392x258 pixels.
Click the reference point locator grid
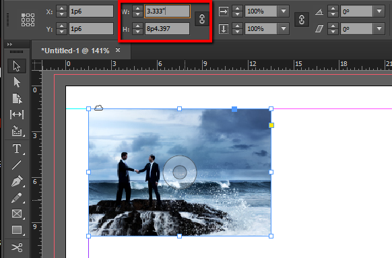[x=28, y=20]
